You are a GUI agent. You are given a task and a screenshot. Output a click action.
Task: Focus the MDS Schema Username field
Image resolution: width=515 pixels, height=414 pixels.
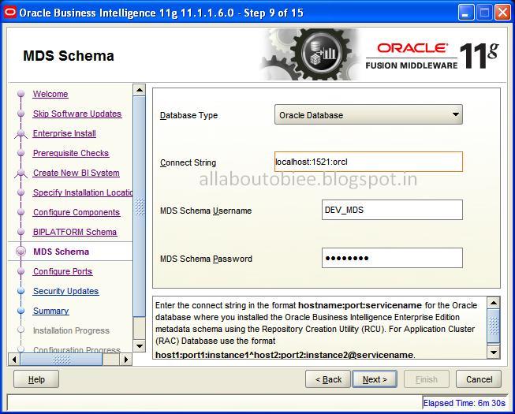[x=392, y=210]
